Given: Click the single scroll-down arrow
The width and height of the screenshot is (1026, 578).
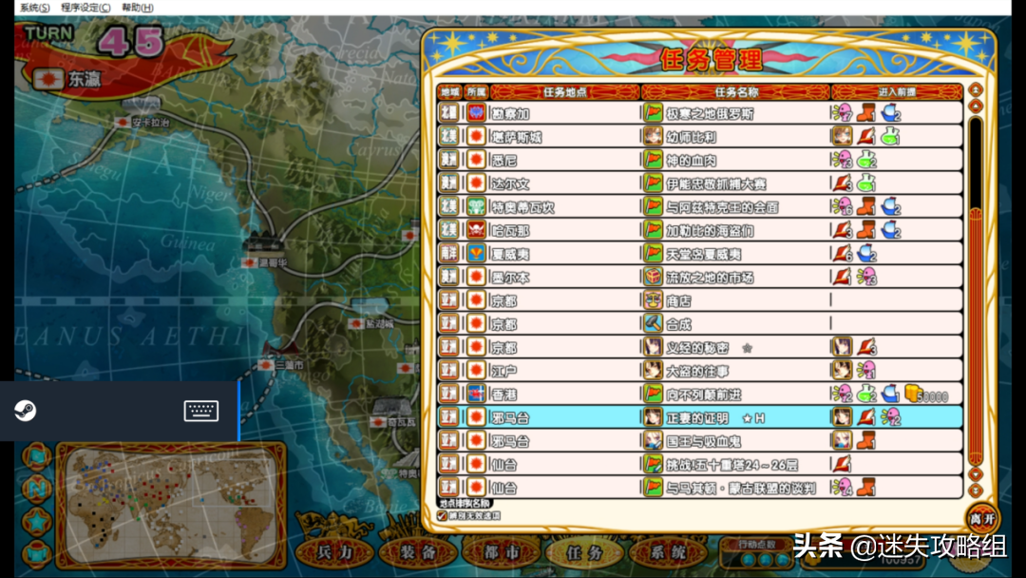Looking at the screenshot, I should (x=976, y=474).
